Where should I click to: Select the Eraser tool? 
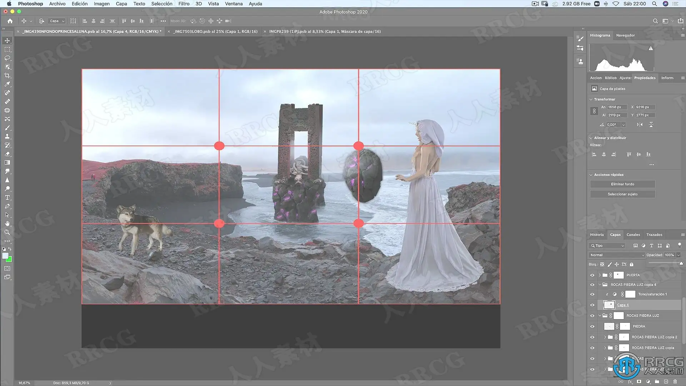(x=7, y=154)
